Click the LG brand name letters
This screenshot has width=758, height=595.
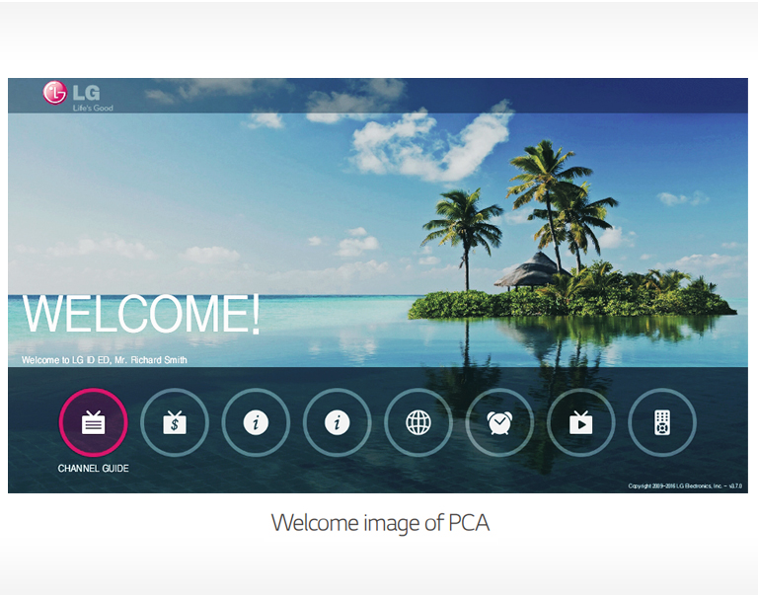(84, 93)
